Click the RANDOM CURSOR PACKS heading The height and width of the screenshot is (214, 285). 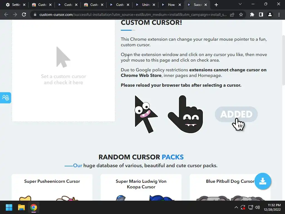141,157
